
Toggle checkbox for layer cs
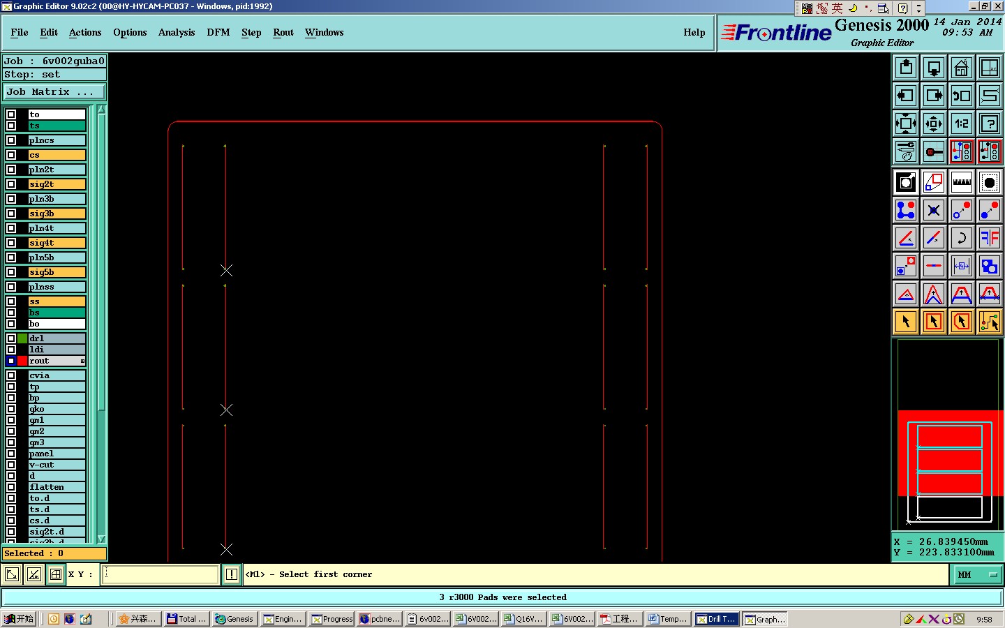pos(11,155)
